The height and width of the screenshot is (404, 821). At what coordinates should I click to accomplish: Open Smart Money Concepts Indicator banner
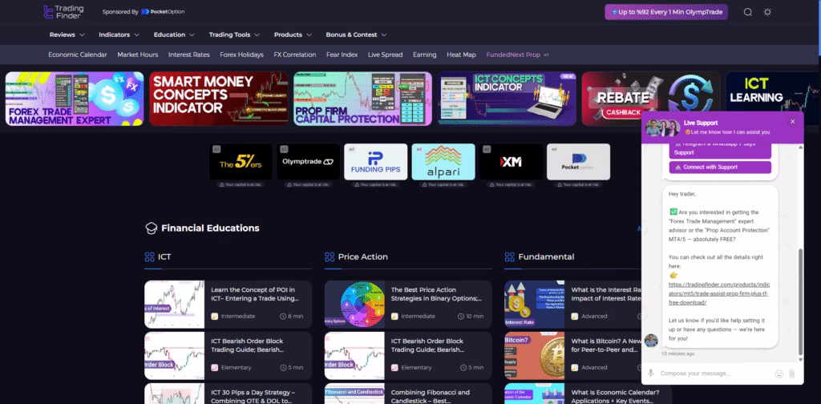click(218, 99)
